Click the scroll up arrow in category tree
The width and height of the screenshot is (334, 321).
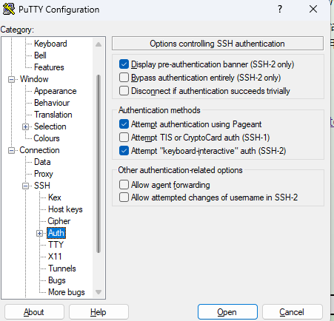[x=98, y=44]
